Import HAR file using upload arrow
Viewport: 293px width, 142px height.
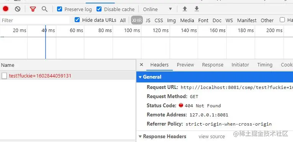click(185, 9)
